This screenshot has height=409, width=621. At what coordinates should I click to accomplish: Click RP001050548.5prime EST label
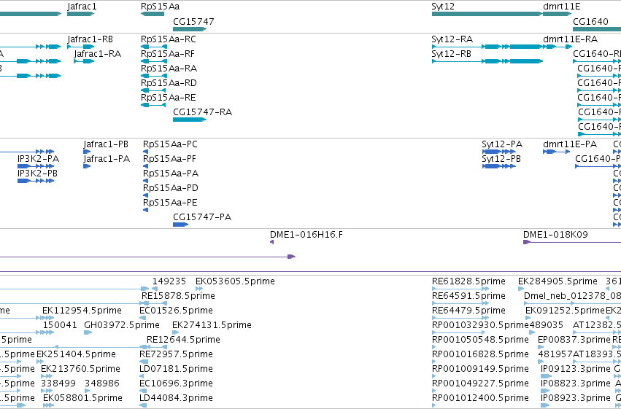point(480,340)
